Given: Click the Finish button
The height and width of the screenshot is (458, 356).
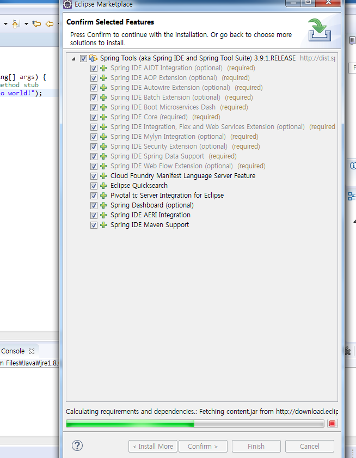Looking at the screenshot, I should pos(256,447).
